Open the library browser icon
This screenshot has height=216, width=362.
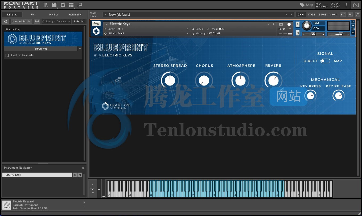(46, 5)
